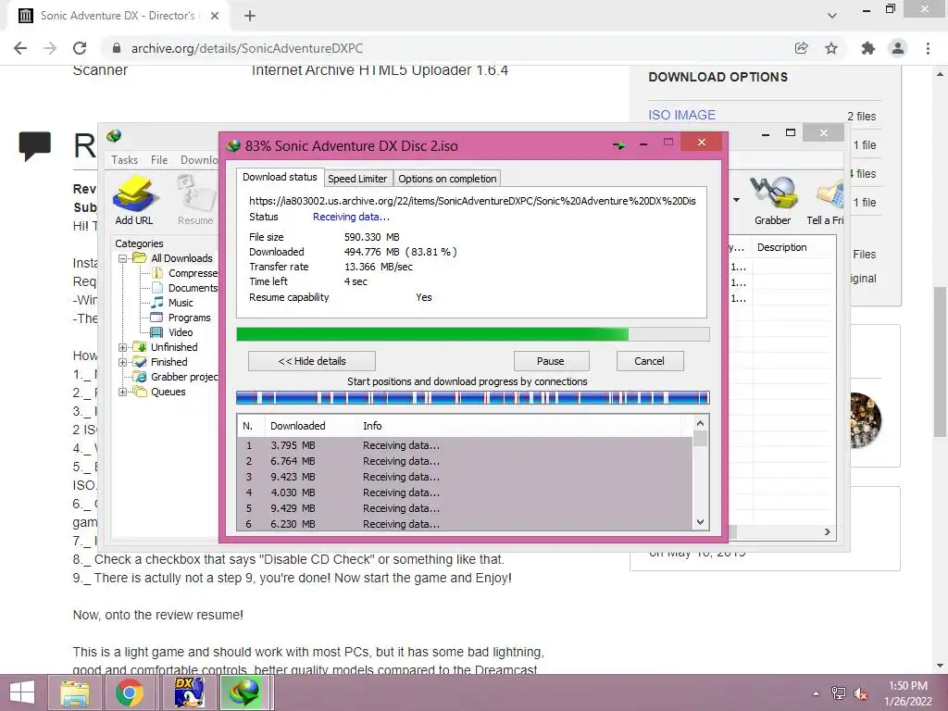Click the IDM globe icon in main window title
Image resolution: width=948 pixels, height=711 pixels.
114,135
